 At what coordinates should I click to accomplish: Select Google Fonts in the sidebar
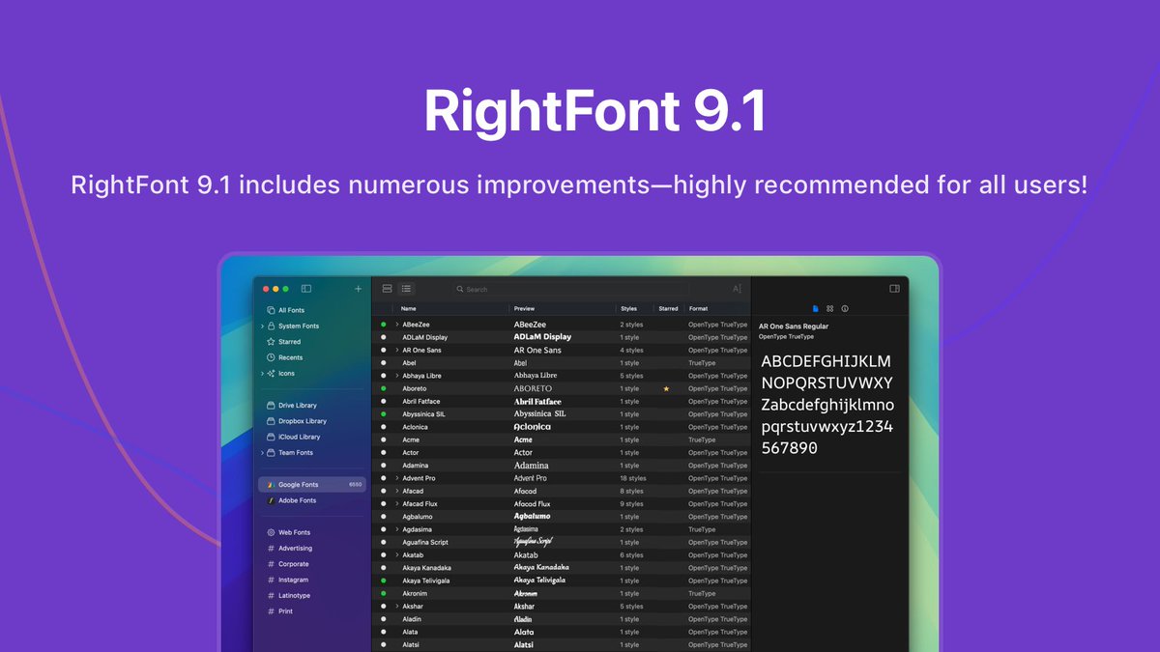click(311, 485)
